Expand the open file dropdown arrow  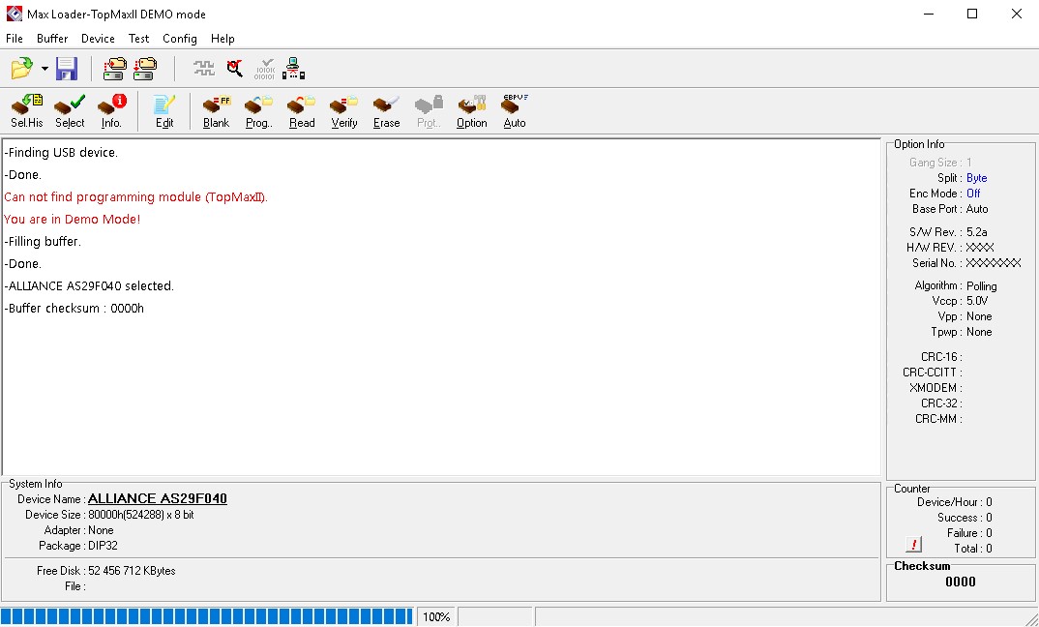click(45, 69)
